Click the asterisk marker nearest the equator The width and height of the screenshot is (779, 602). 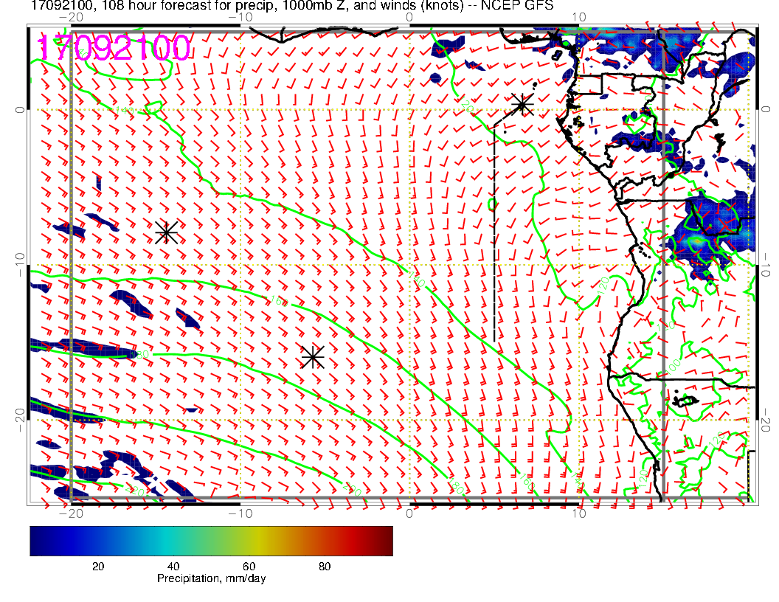tap(522, 104)
